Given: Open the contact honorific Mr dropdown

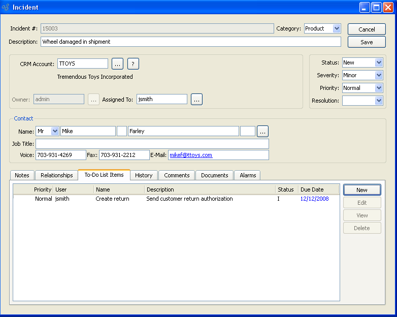Looking at the screenshot, I should (x=55, y=131).
